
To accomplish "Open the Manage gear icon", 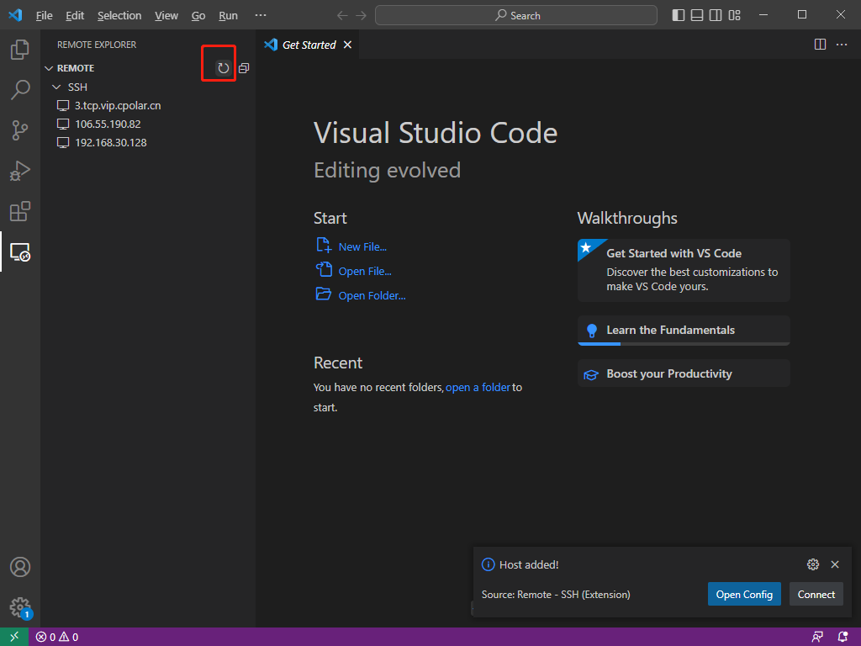I will tap(20, 606).
